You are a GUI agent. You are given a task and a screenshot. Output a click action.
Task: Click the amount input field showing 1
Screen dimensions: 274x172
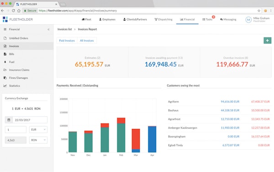click(x=16, y=129)
